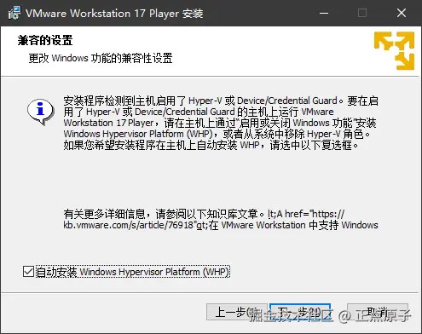Uncheck auto-install Windows Hypervisor Platform checkbox
The height and width of the screenshot is (334, 422).
[x=28, y=272]
